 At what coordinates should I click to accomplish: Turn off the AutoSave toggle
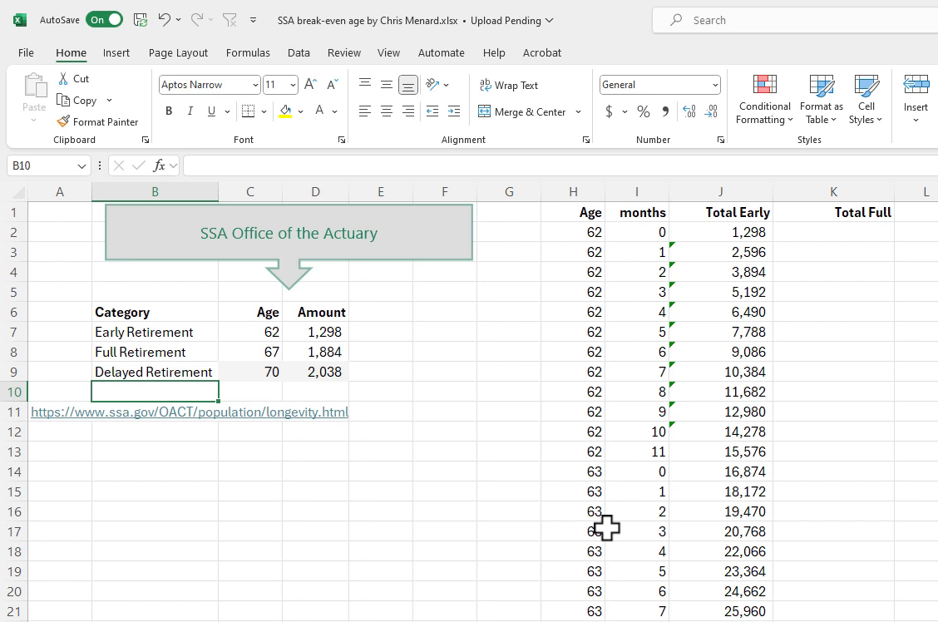tap(105, 20)
